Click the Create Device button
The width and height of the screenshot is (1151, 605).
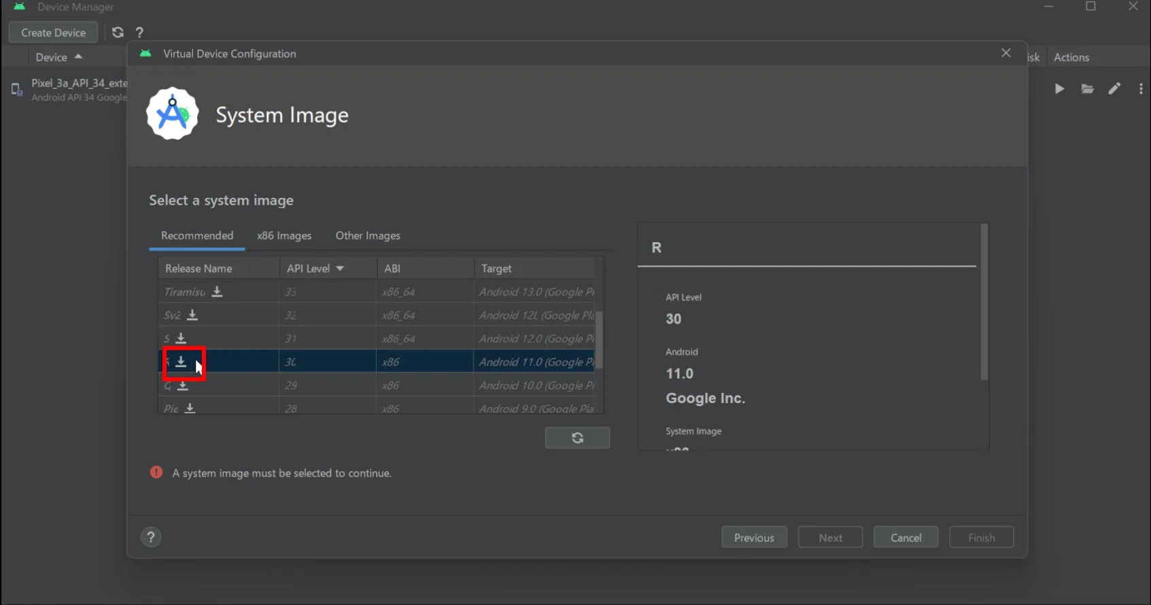click(x=53, y=32)
